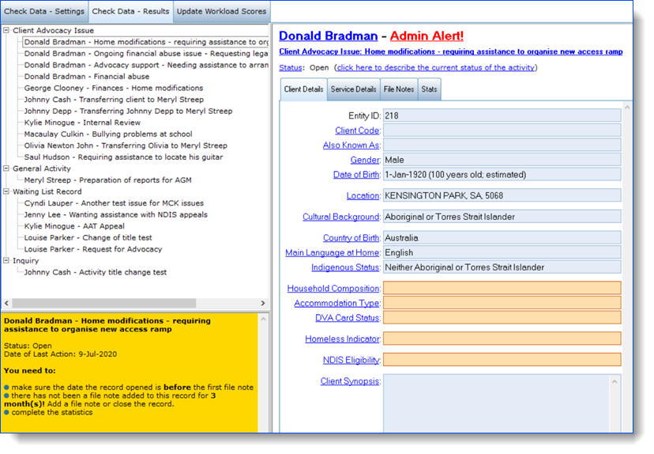Click the Main Language at Home link
Viewport: 654px width, 454px height.
tap(333, 252)
